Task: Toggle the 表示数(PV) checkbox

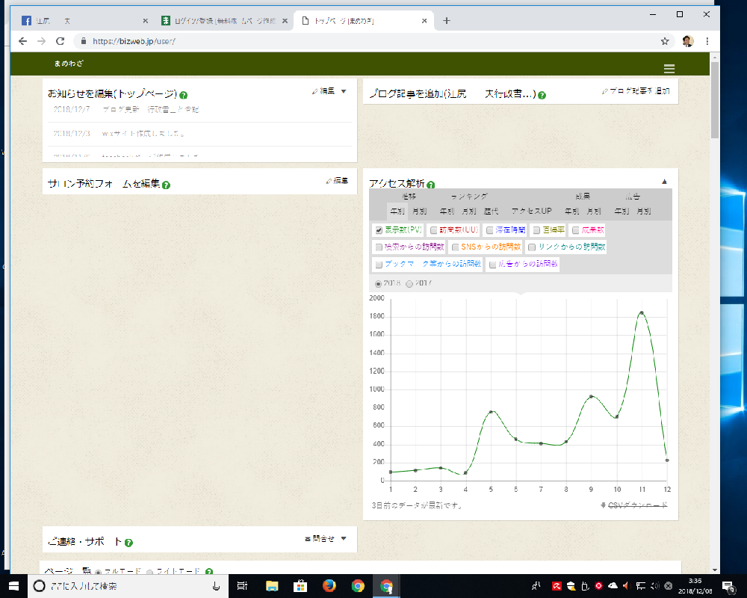Action: click(379, 230)
